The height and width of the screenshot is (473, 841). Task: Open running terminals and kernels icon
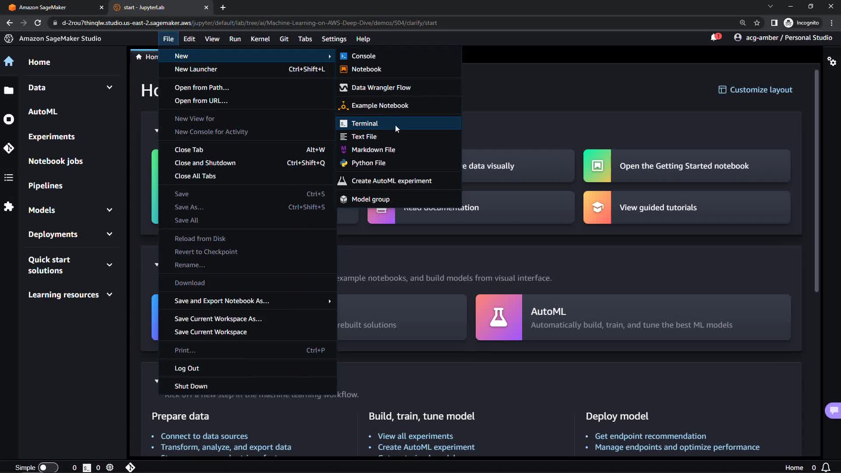(x=9, y=119)
